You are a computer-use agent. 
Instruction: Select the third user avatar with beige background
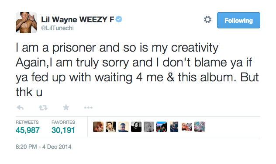click(124, 127)
